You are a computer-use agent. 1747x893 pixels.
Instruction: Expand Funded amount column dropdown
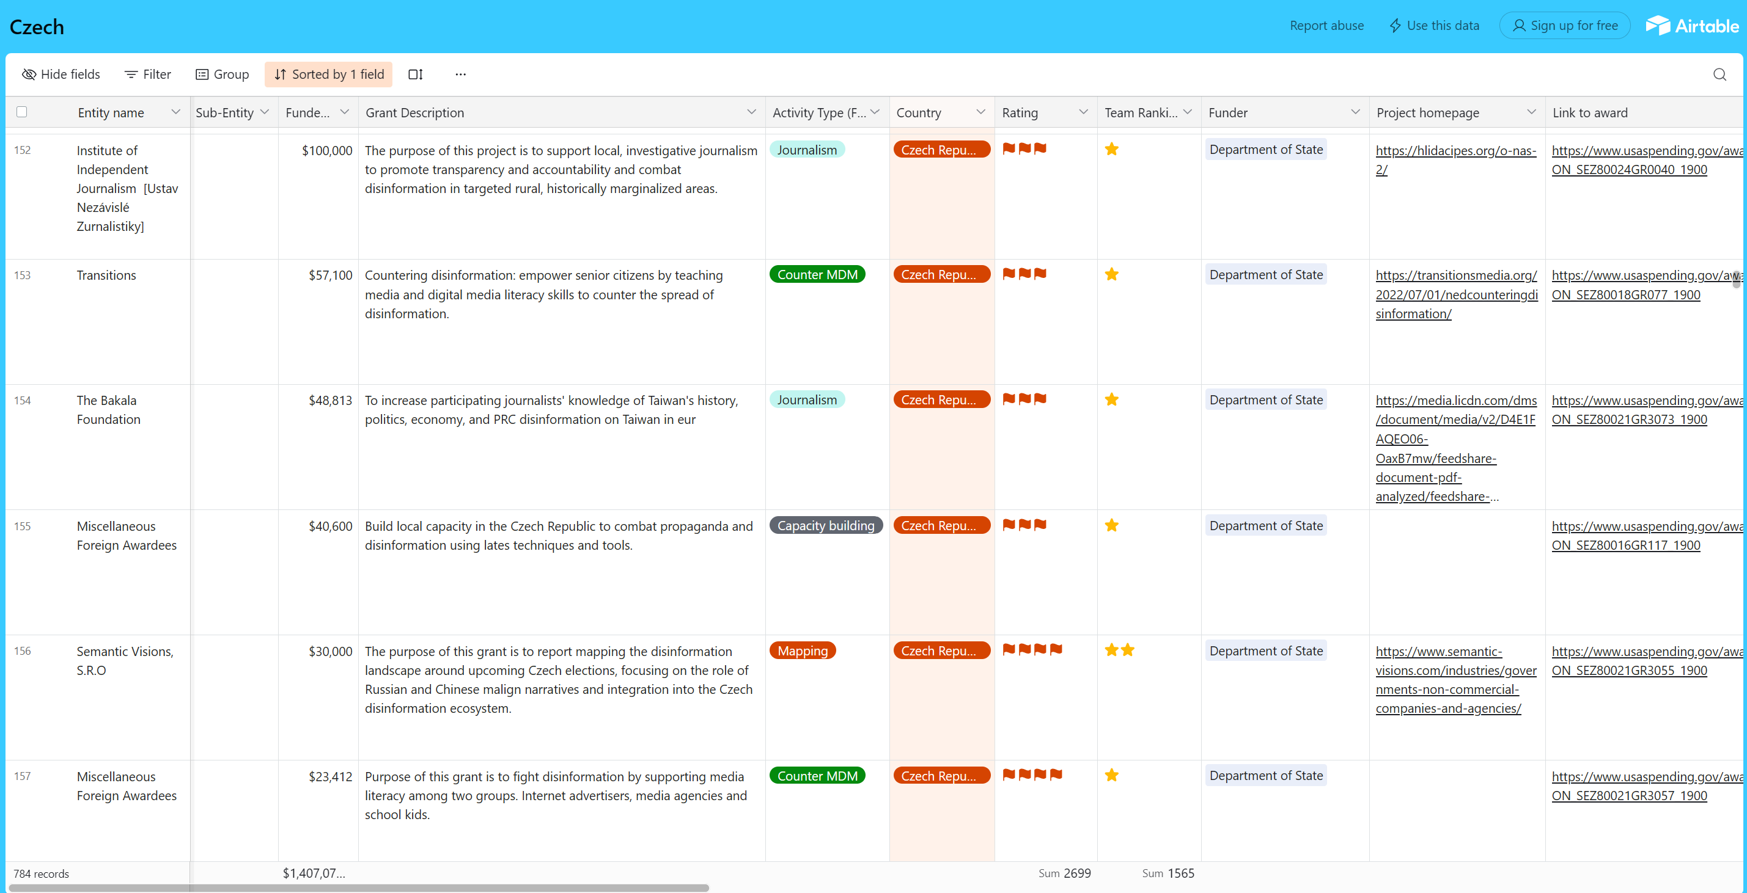[x=345, y=112]
